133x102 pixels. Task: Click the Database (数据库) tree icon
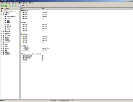coord(3,52)
